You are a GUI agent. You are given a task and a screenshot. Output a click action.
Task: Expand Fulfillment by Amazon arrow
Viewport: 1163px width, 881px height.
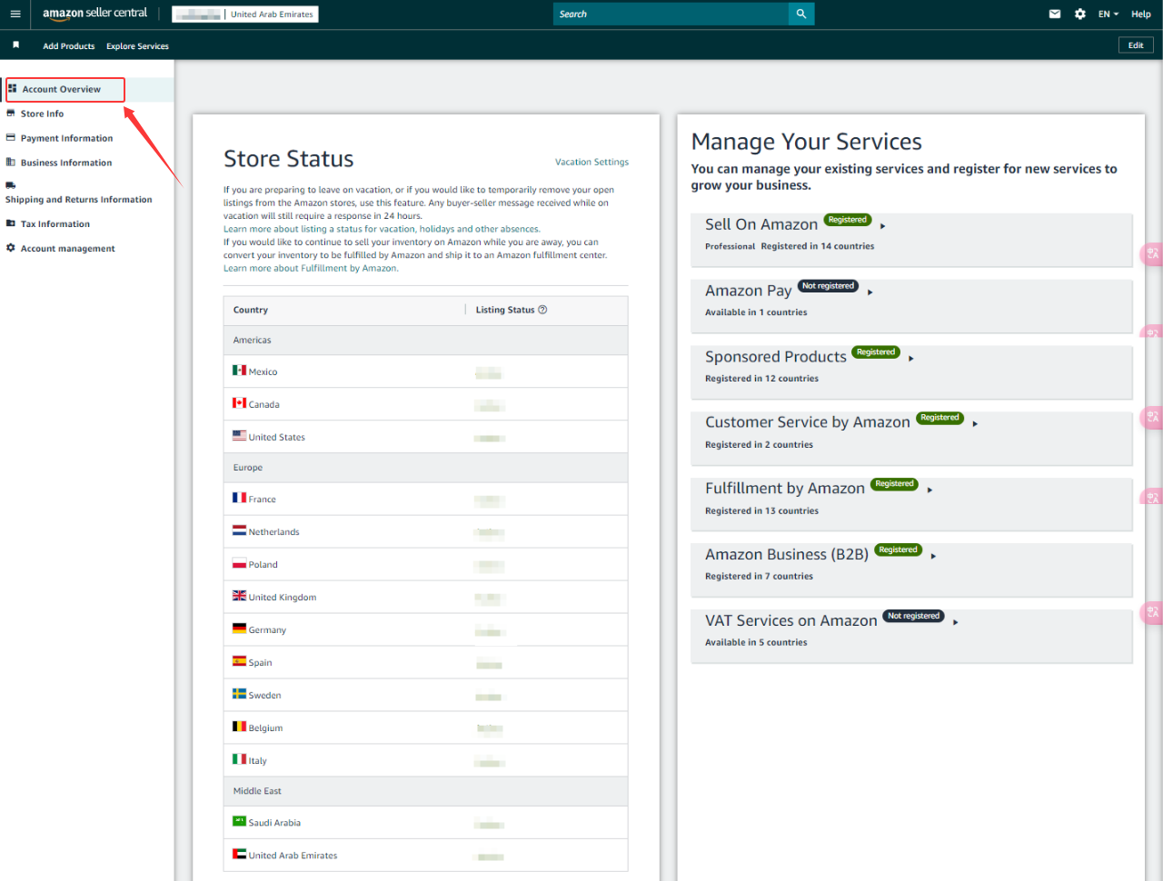tap(929, 490)
